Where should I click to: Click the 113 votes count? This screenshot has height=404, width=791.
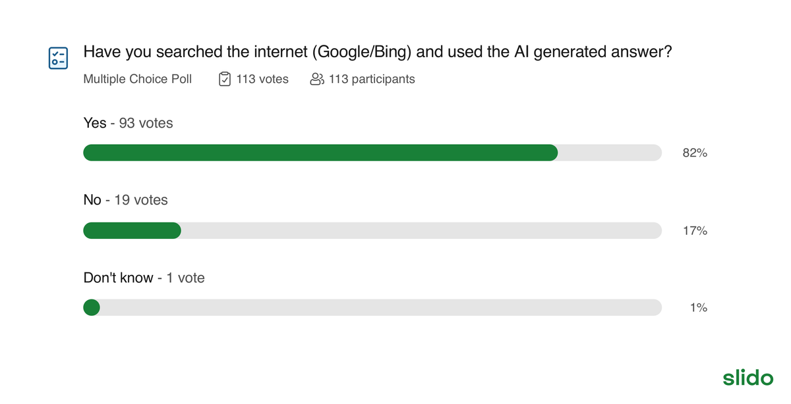(262, 79)
